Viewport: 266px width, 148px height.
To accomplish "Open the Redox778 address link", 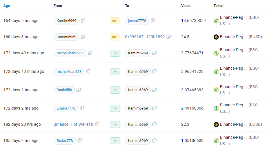I will point(65,140).
